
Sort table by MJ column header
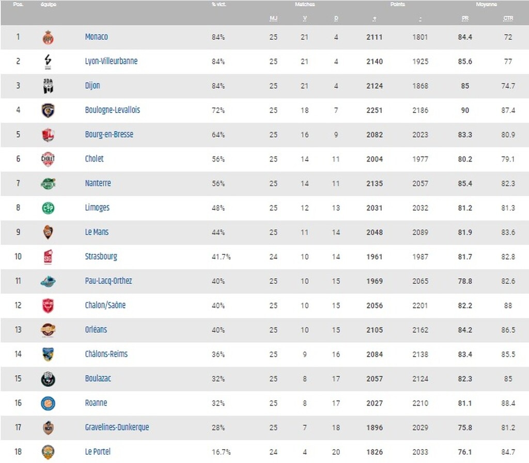point(273,19)
